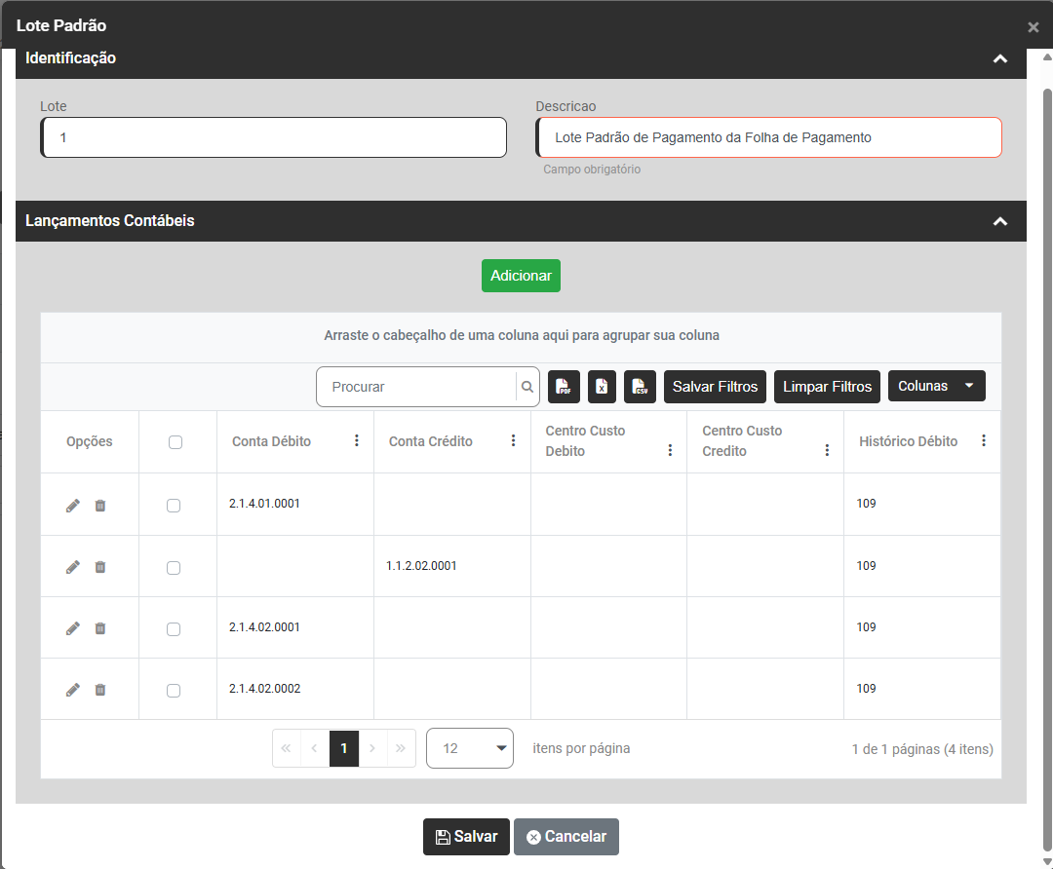Open items per page dropdown
This screenshot has height=869, width=1053.
point(469,748)
